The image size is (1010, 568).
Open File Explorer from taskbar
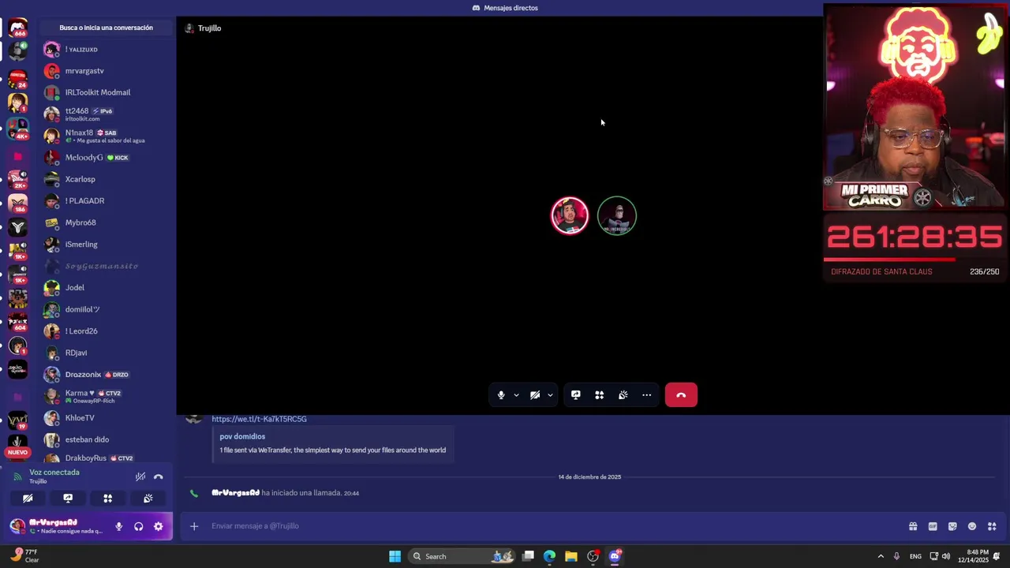pyautogui.click(x=571, y=556)
